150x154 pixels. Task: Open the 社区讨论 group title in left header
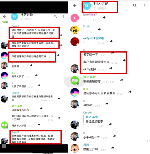(27, 17)
